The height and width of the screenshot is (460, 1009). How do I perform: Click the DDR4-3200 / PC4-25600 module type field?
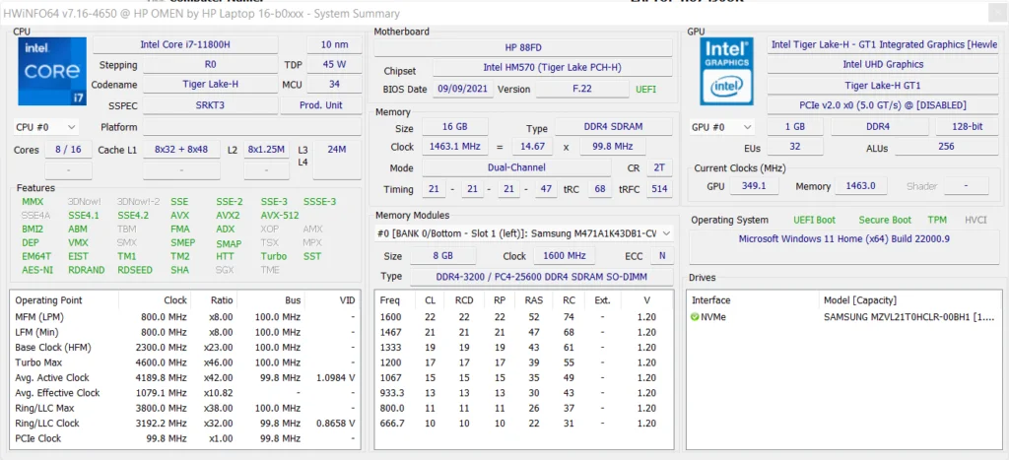tap(541, 277)
